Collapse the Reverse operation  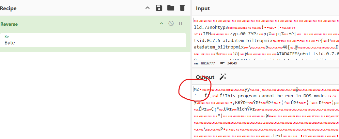(161, 23)
